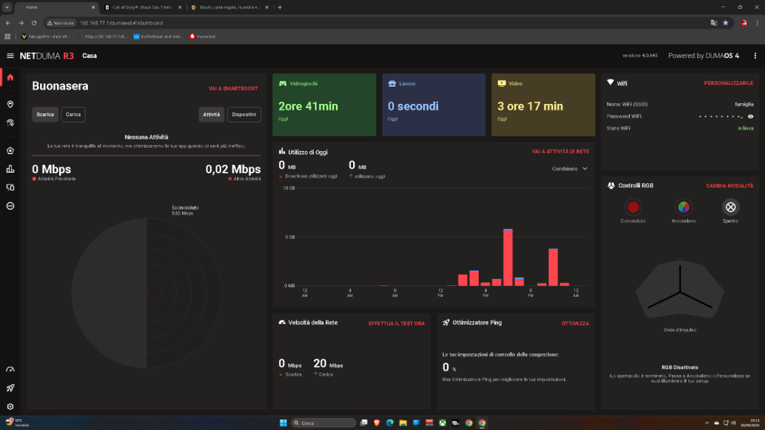Click the bar chart sidebar icon
Image resolution: width=765 pixels, height=430 pixels.
(x=10, y=169)
